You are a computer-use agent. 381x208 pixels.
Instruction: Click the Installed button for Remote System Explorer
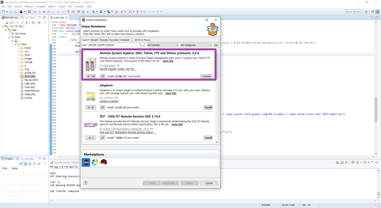pyautogui.click(x=206, y=76)
